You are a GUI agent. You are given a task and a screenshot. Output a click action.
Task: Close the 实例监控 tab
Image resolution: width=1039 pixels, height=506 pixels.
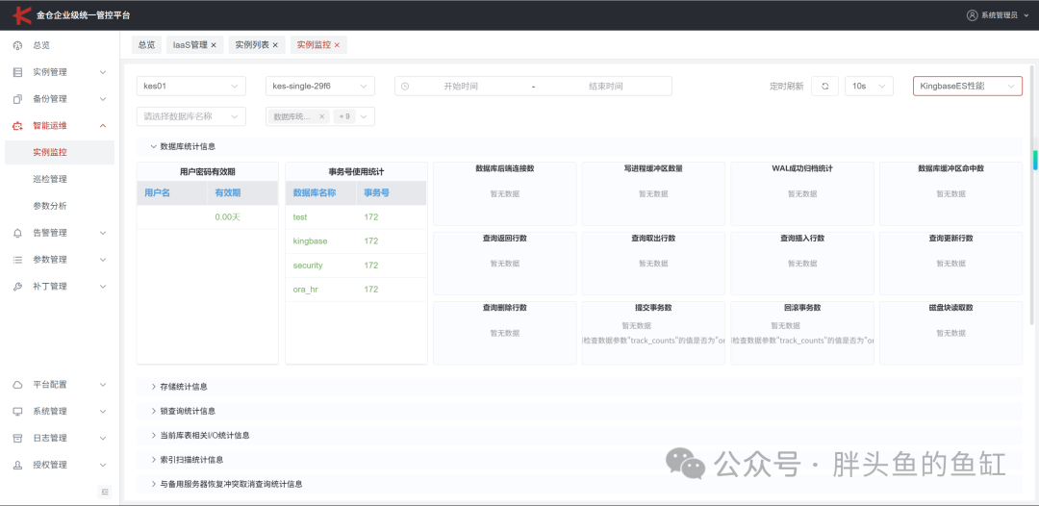(x=337, y=45)
